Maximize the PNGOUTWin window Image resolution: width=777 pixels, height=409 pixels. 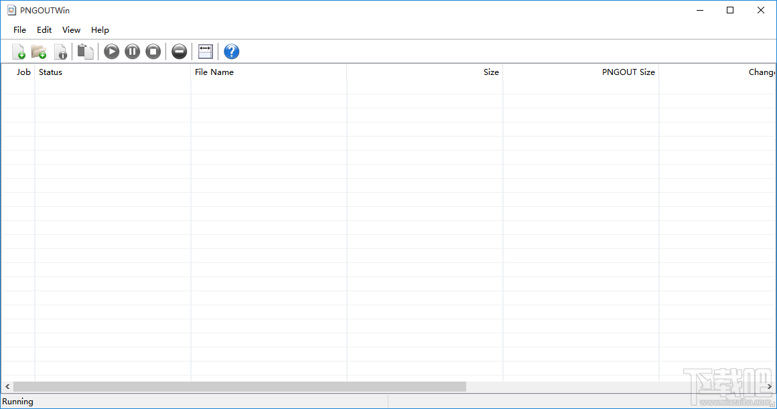point(730,11)
